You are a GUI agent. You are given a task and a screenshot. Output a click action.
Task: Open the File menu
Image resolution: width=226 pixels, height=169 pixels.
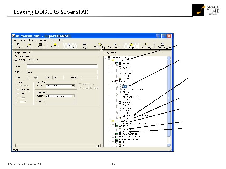(x=15, y=40)
